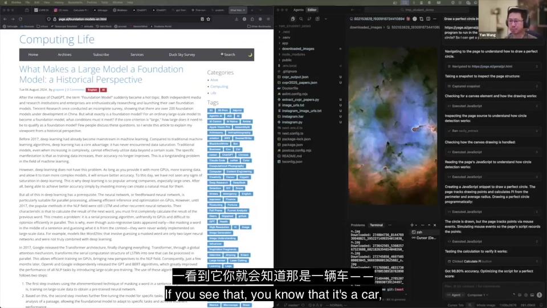Close the image editor tab
This screenshot has height=308, width=547.
pos(408,19)
